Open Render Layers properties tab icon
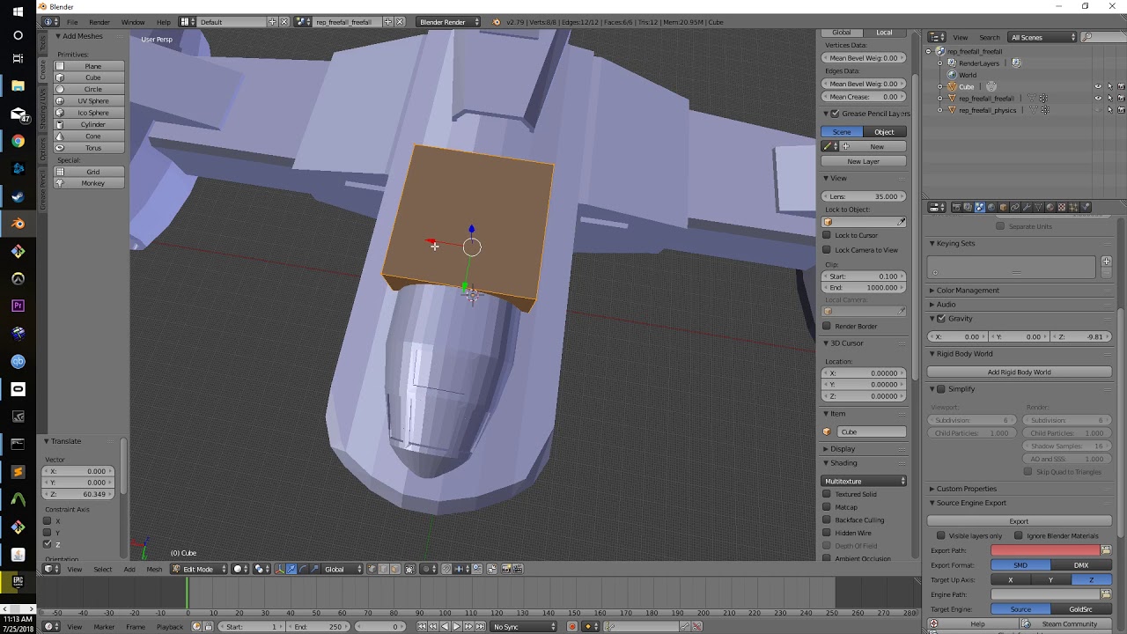The height and width of the screenshot is (634, 1127). (968, 207)
